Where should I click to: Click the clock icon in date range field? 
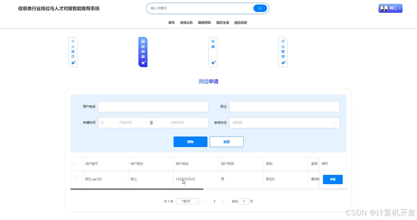(x=102, y=123)
